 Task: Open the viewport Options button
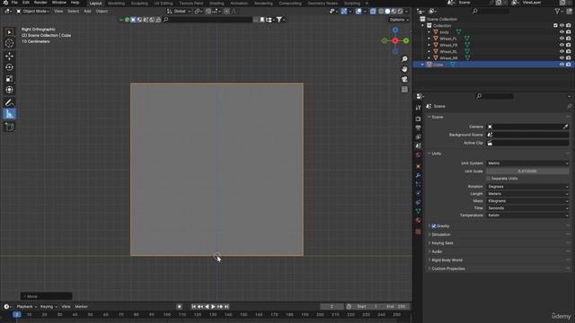399,20
